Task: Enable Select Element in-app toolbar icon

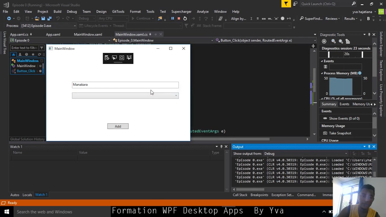Action: click(114, 58)
